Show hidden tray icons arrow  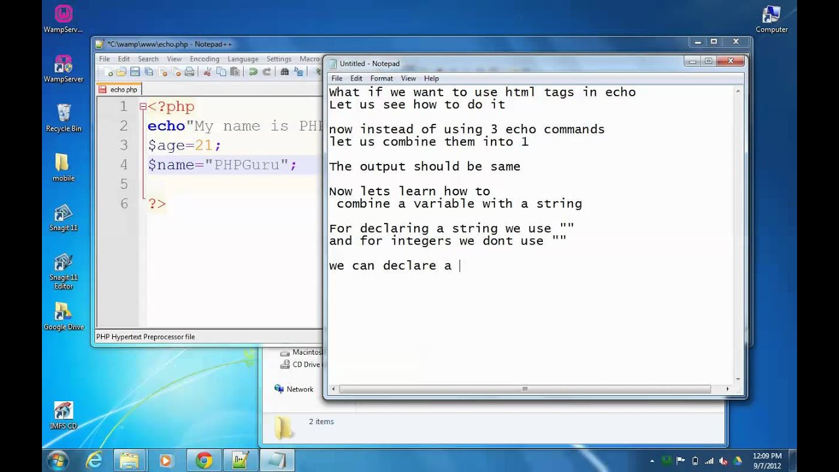652,461
